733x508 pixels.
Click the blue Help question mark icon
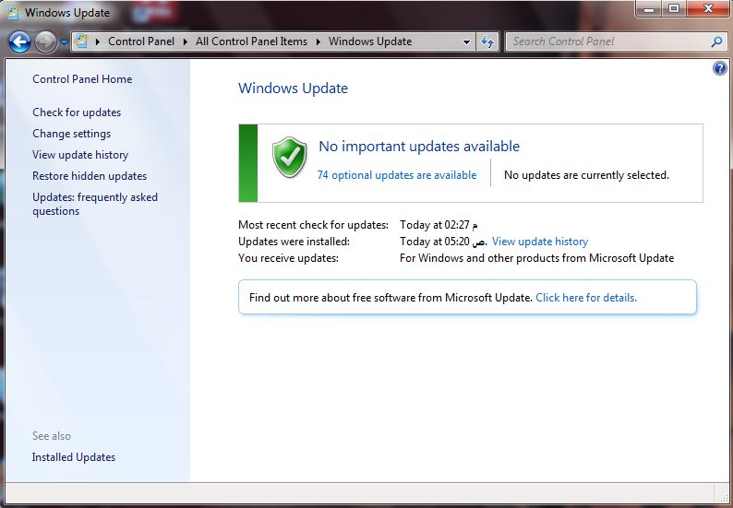click(x=720, y=69)
